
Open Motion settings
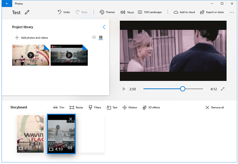pyautogui.click(x=130, y=107)
